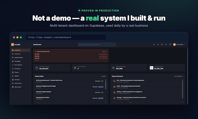Focus the search customers input field
The height and width of the screenshot is (119, 198).
pos(97,45)
